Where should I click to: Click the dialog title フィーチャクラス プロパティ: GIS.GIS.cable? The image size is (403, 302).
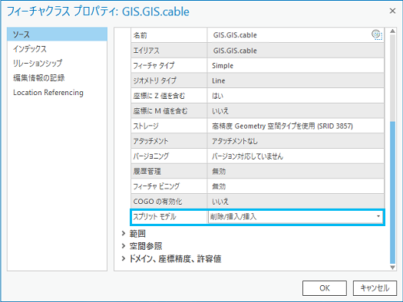pyautogui.click(x=98, y=11)
